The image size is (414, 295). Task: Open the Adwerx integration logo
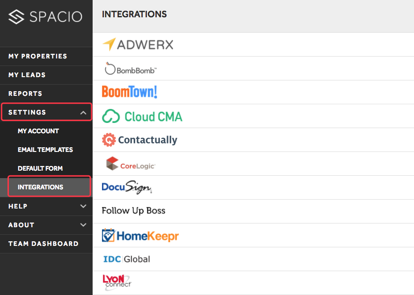tap(138, 44)
